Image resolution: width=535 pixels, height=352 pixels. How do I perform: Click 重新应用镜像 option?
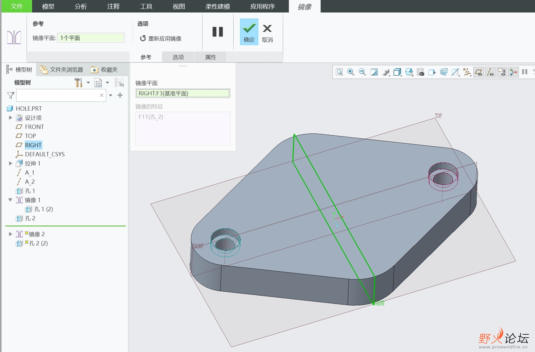[x=161, y=38]
